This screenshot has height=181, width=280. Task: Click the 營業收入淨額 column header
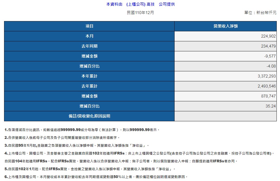click(225, 26)
